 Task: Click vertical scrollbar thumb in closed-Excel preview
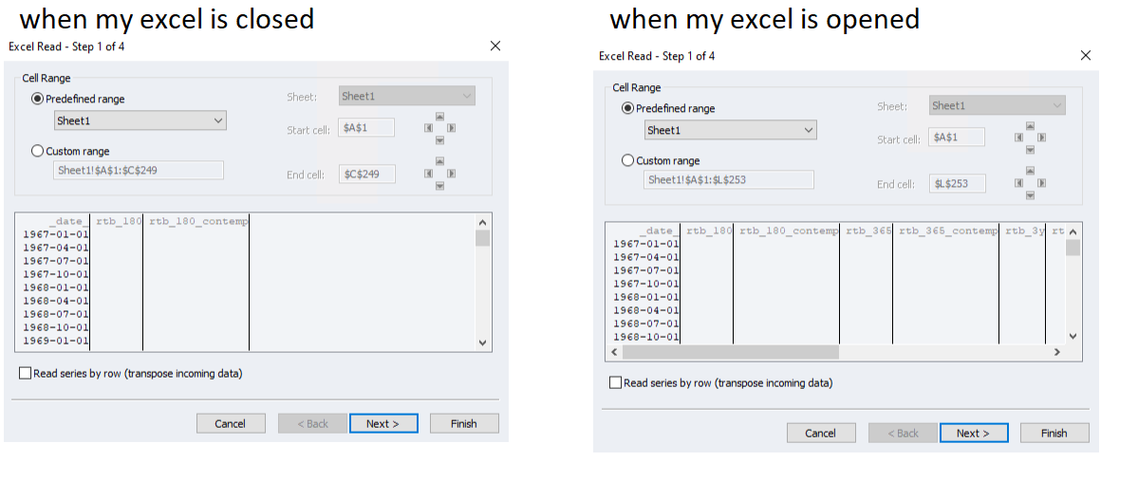(x=483, y=238)
